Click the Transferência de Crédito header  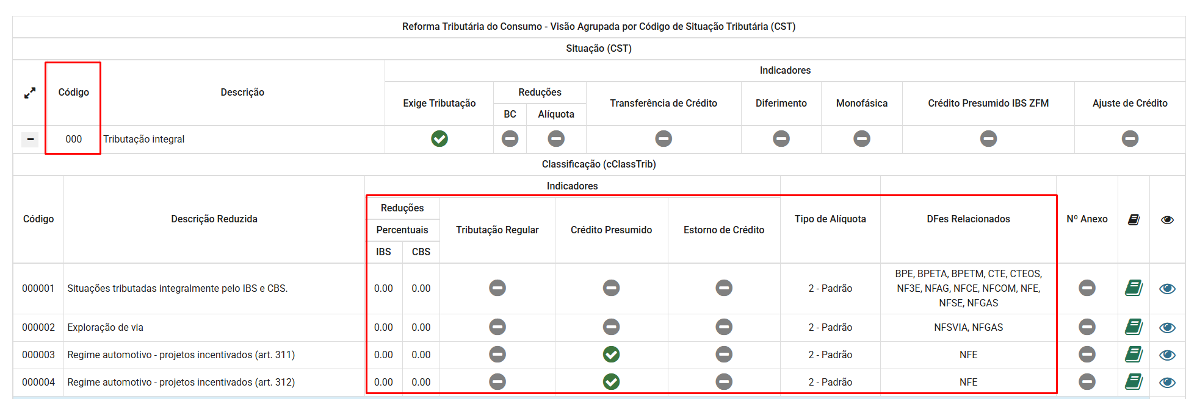coord(664,103)
